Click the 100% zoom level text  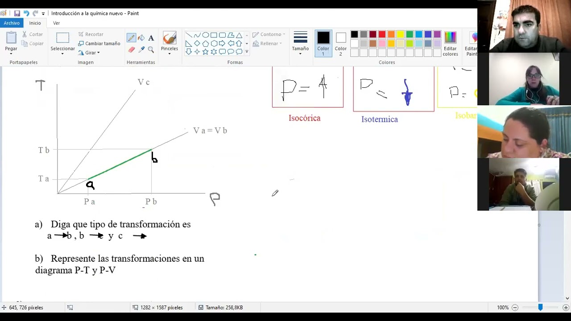(x=503, y=308)
